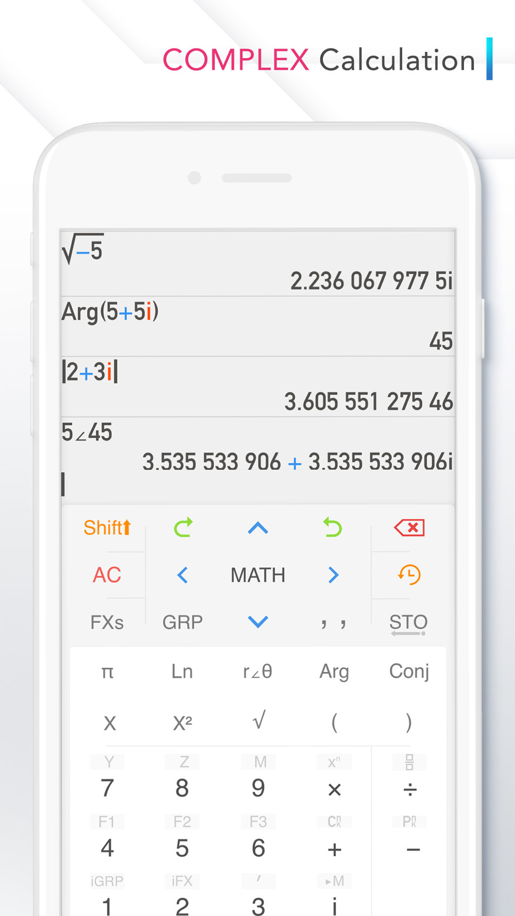Insert the pi constant

[x=107, y=672]
